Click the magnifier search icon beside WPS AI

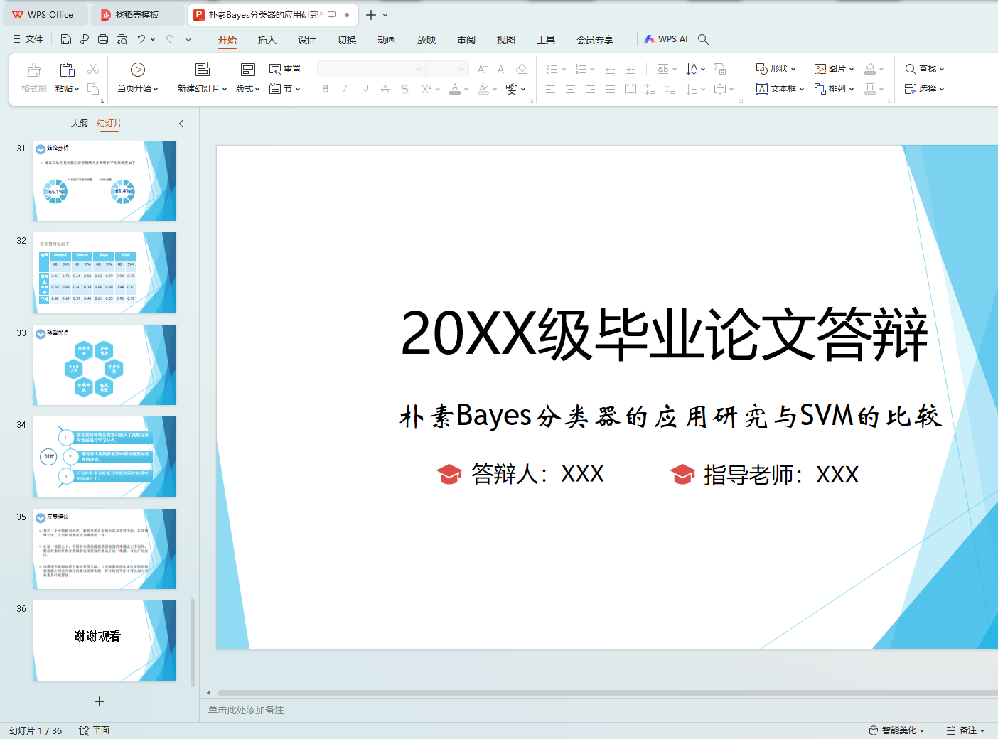click(x=703, y=39)
